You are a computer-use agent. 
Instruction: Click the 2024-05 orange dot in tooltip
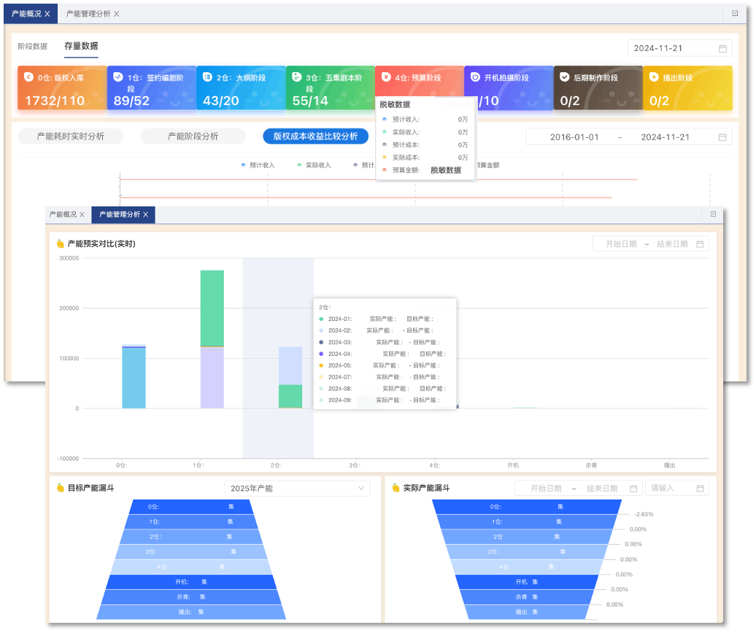click(321, 365)
